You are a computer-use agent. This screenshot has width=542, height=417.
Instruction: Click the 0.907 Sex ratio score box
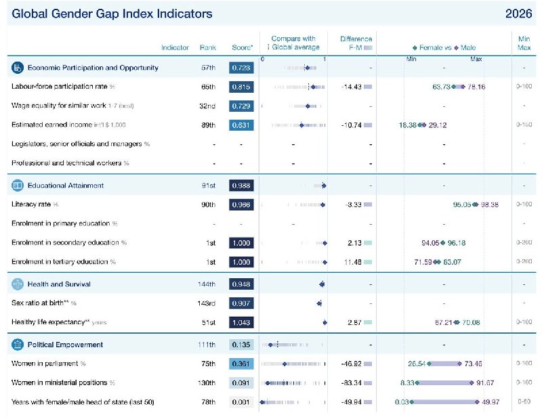[241, 303]
